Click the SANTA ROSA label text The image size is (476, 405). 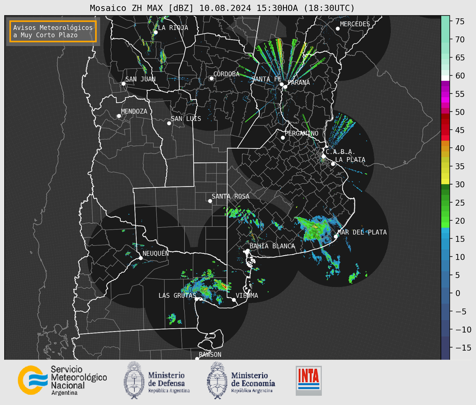(231, 196)
